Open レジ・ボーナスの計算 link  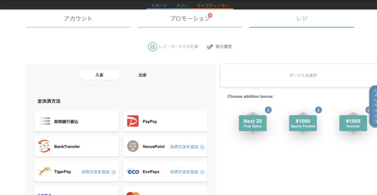pyautogui.click(x=179, y=47)
